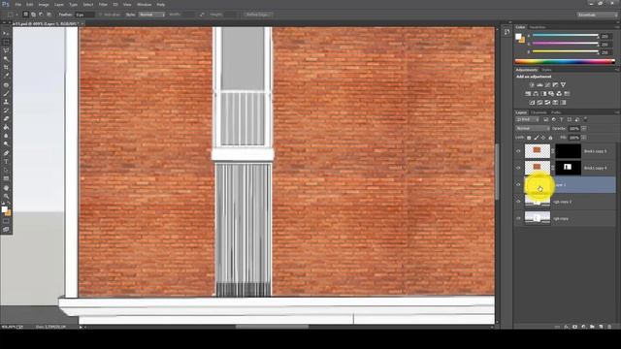621x349 pixels.
Task: Open the Fill slider arrow
Action: point(584,138)
